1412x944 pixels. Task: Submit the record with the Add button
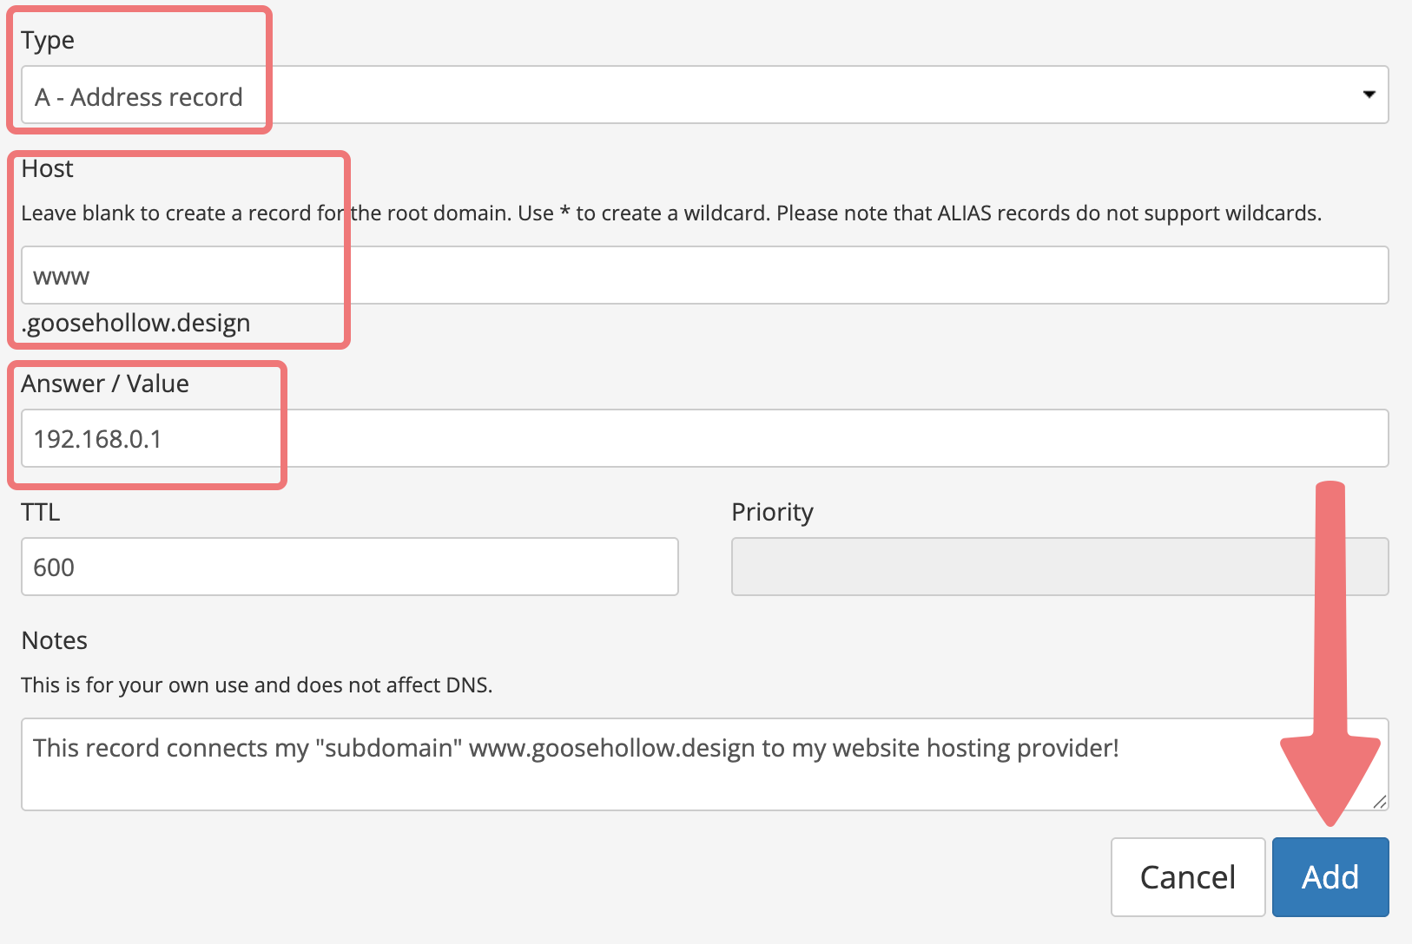pos(1330,877)
